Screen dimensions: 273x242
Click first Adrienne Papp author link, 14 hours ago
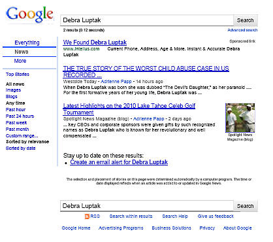[x=116, y=82]
